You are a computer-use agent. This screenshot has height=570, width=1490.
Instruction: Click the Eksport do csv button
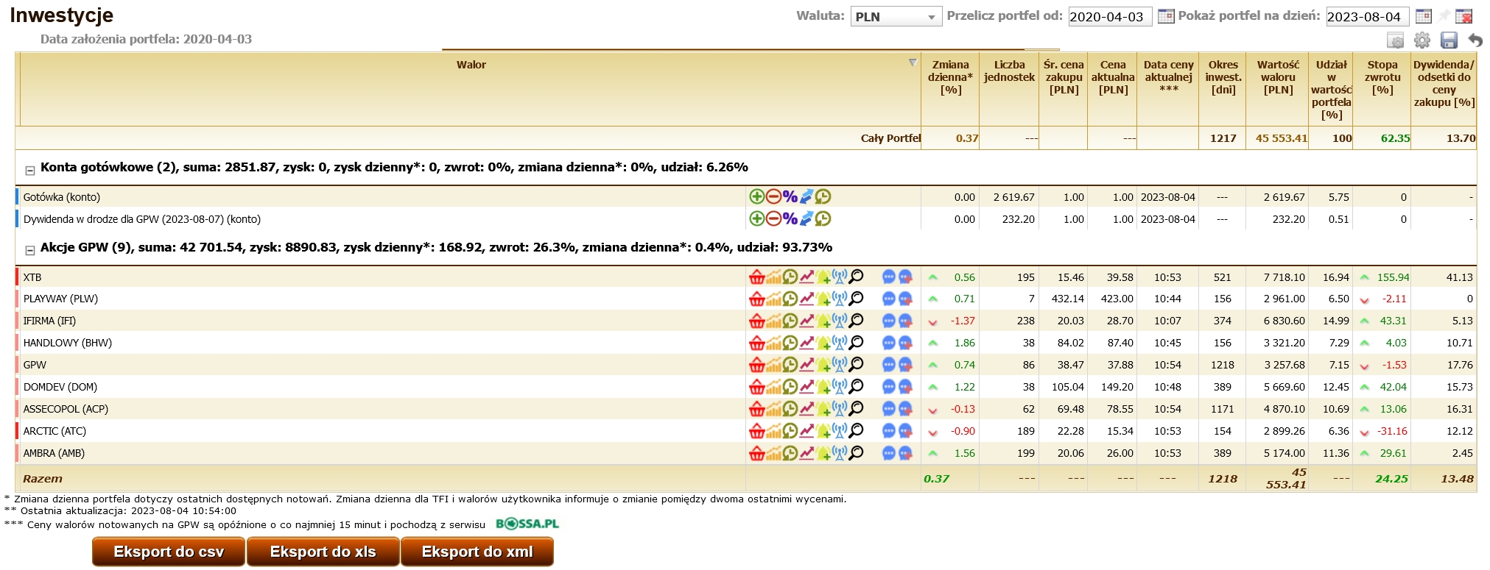169,552
